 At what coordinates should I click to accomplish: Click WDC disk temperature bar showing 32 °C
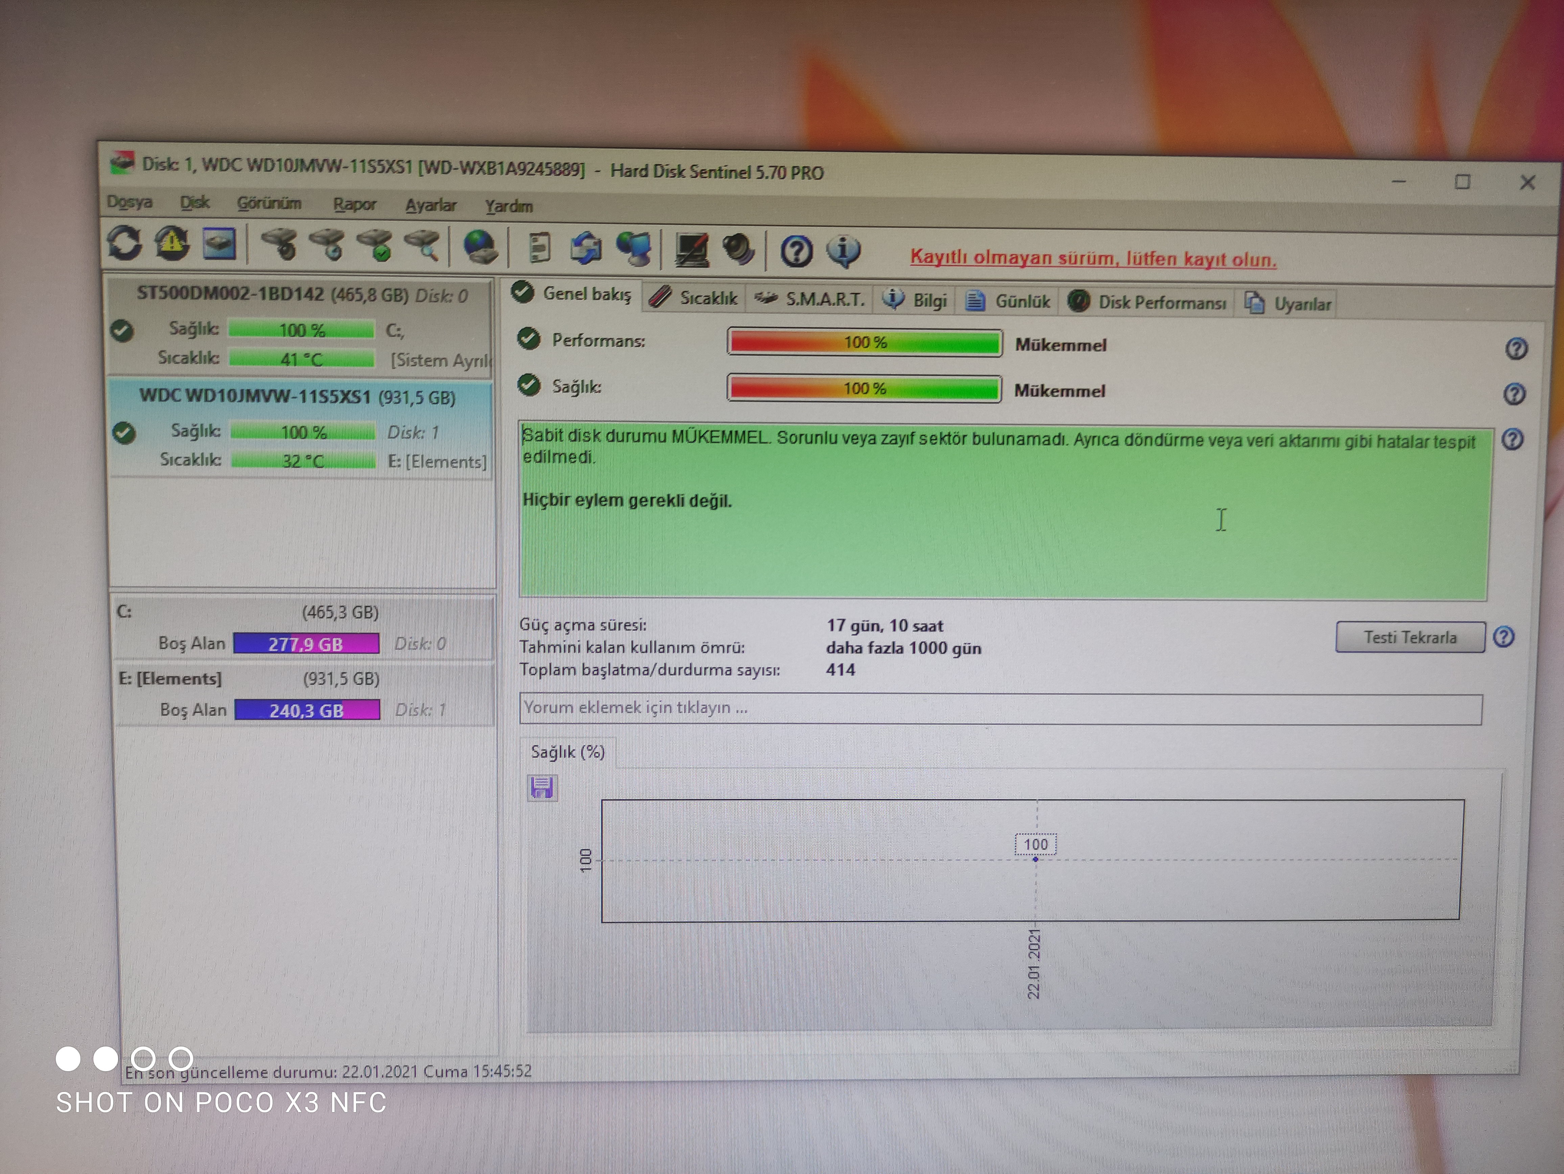click(x=303, y=461)
